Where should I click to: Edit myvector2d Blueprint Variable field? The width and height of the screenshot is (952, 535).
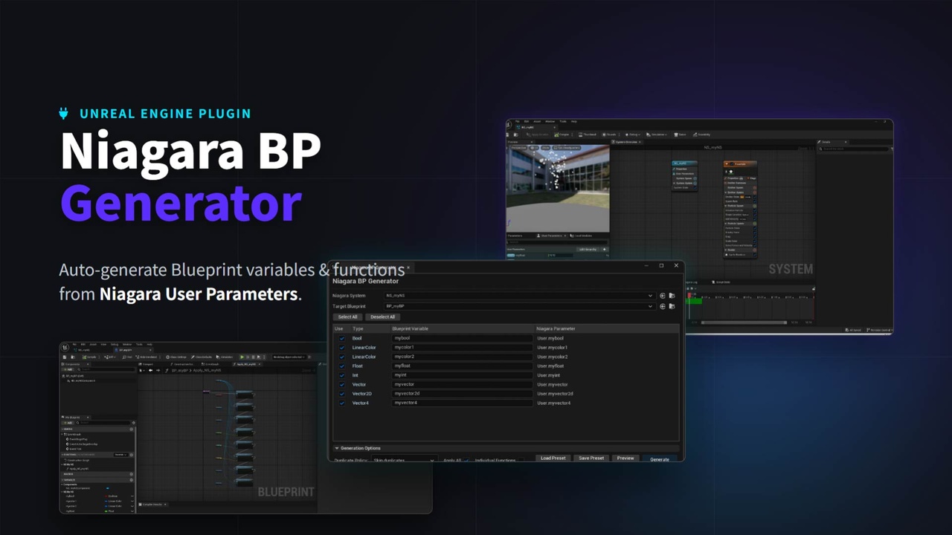coord(462,394)
